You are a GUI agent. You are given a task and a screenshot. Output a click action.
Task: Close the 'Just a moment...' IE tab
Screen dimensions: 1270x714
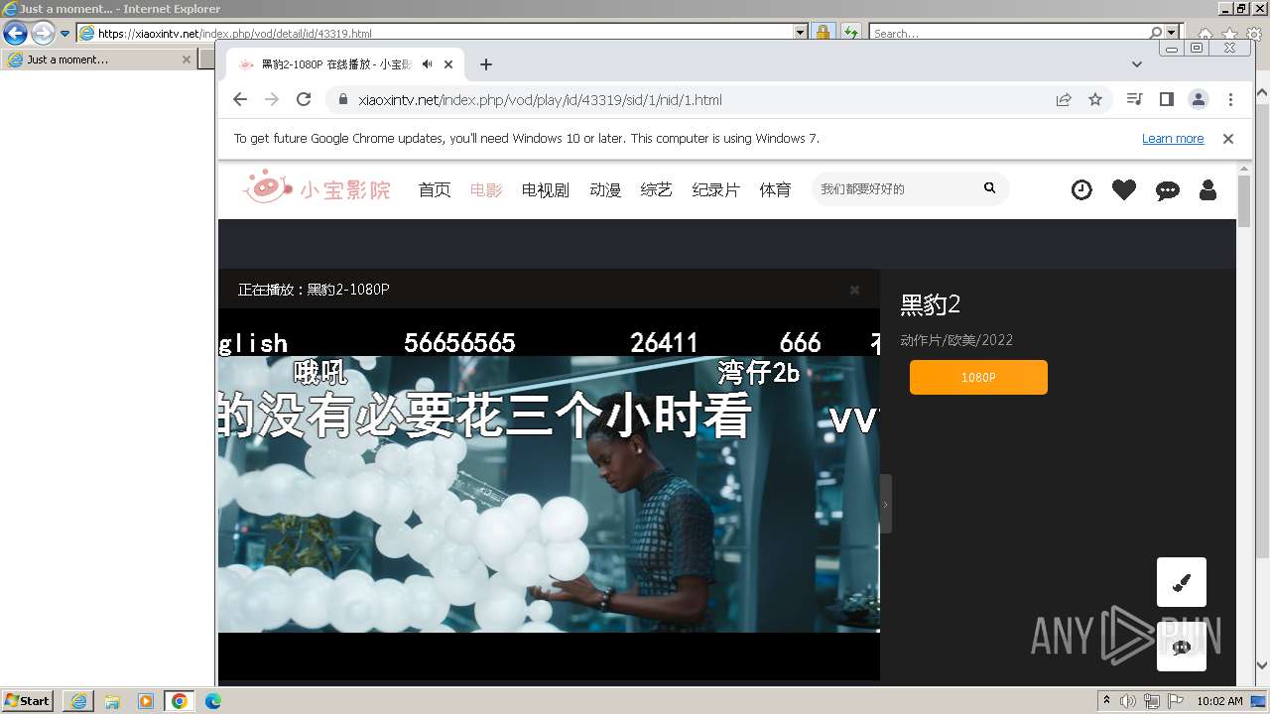click(186, 59)
